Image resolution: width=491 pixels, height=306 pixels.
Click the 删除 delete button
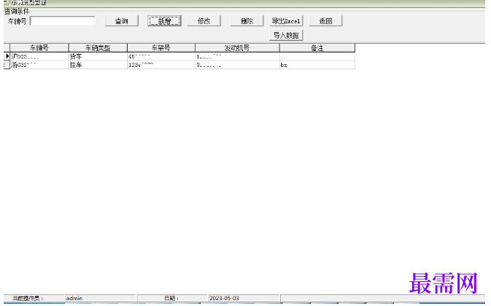[x=247, y=21]
